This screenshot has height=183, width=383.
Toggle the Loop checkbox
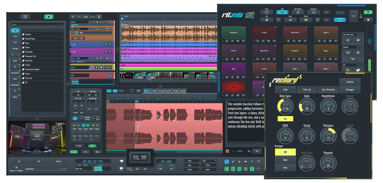point(186,165)
